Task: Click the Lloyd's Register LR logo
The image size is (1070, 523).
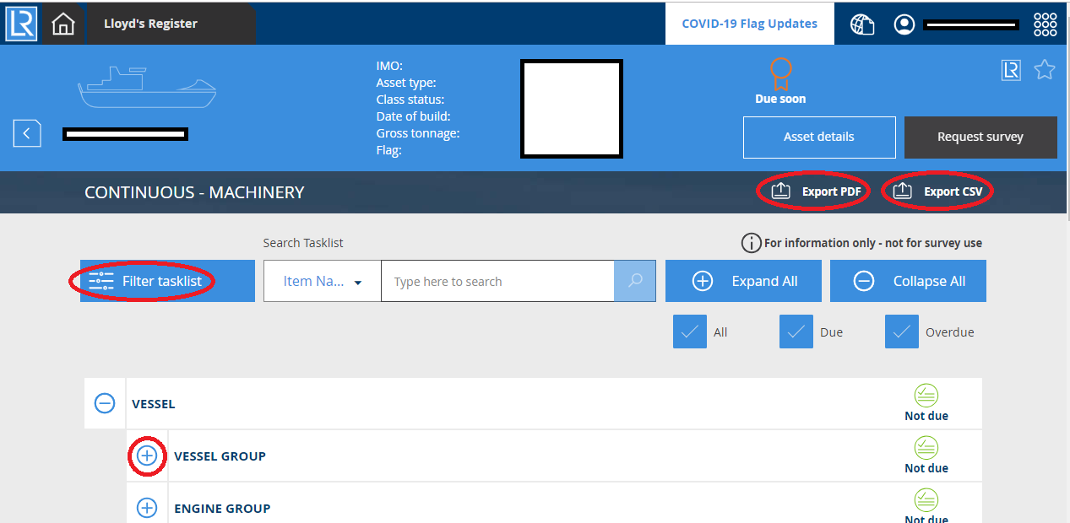Action: (20, 24)
